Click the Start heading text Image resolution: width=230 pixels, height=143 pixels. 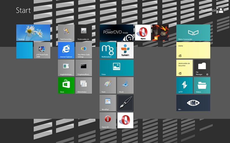pyautogui.click(x=23, y=10)
